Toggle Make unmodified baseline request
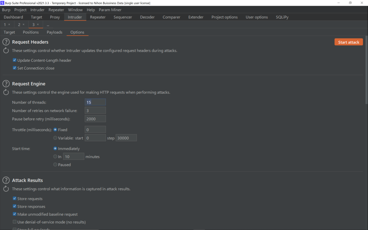The image size is (368, 230). coord(14,214)
